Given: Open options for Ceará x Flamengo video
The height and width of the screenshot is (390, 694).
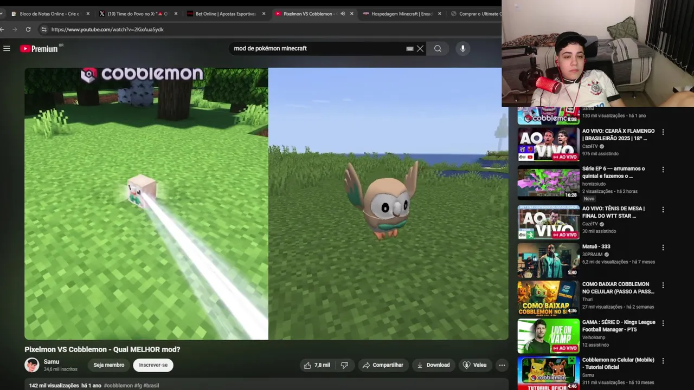Looking at the screenshot, I should point(663,132).
